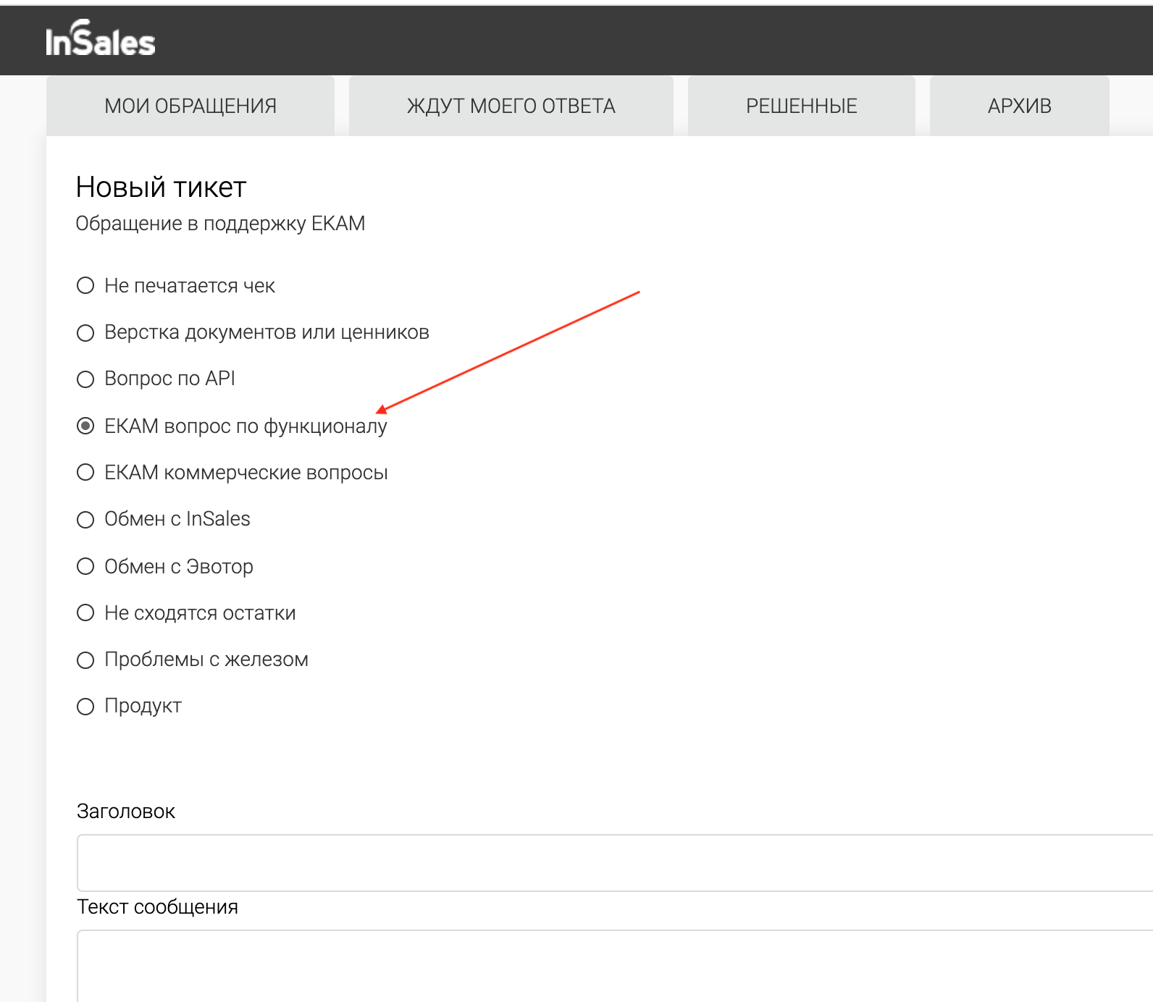Switch to ЖДУТ МОЕГО ОТВЕТА tab
The height and width of the screenshot is (1002, 1153).
click(x=511, y=106)
